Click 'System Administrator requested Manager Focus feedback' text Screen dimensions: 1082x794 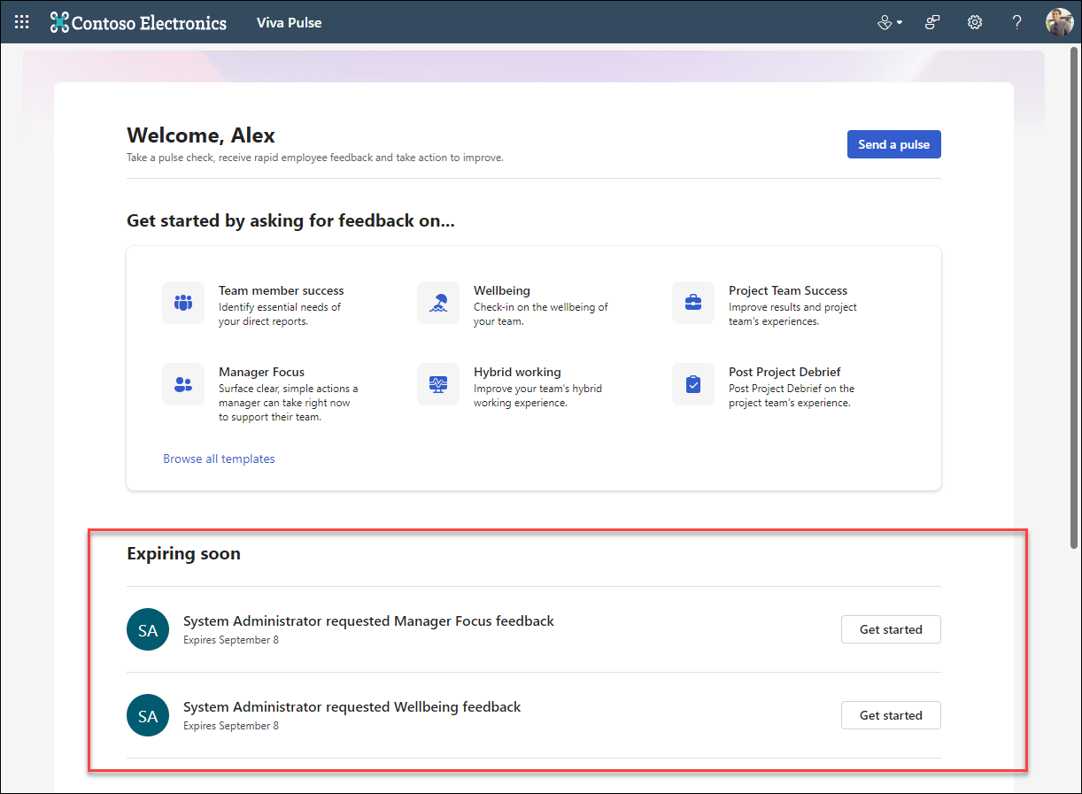368,621
